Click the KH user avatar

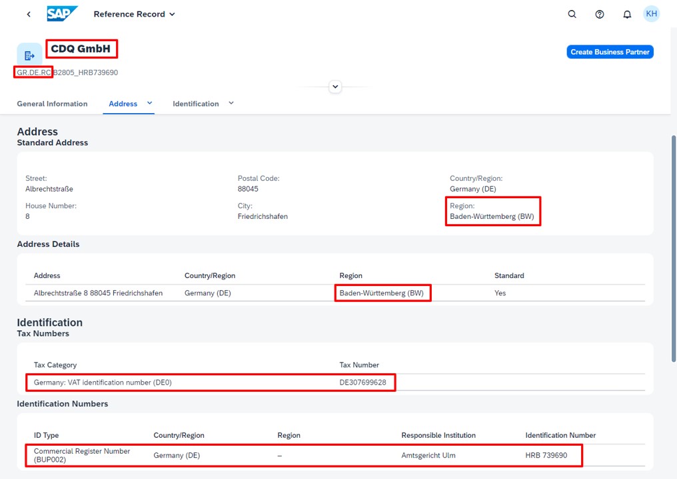(652, 14)
